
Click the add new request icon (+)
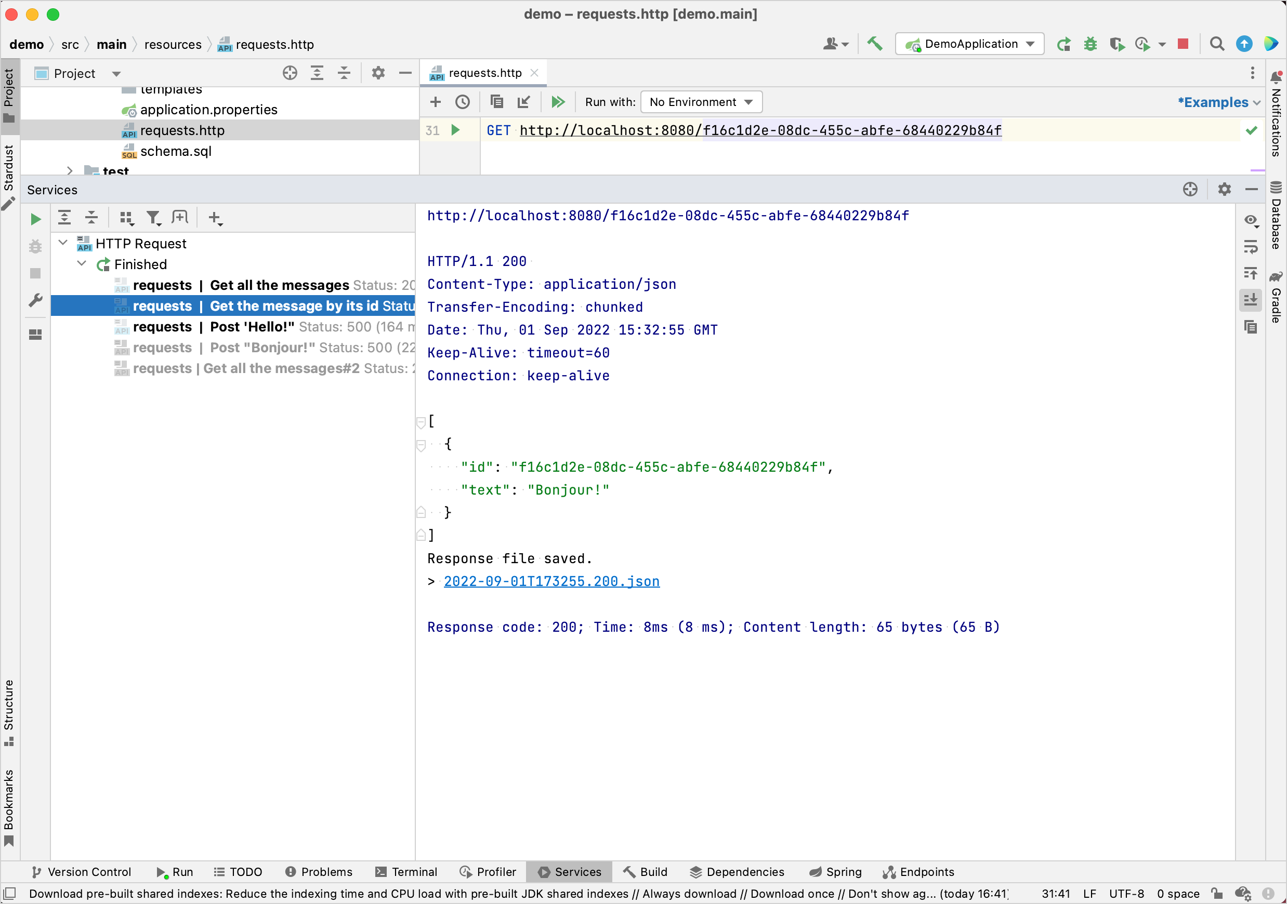(436, 102)
